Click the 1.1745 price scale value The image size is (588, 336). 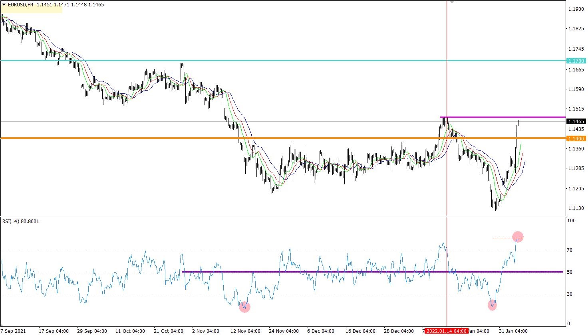(576, 49)
